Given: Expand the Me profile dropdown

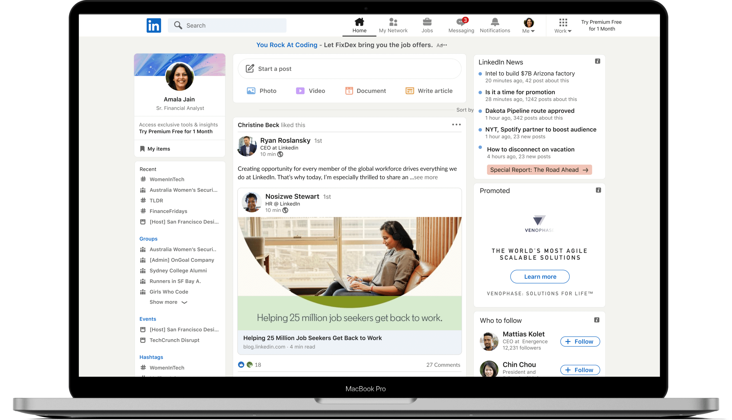Looking at the screenshot, I should pos(528,25).
